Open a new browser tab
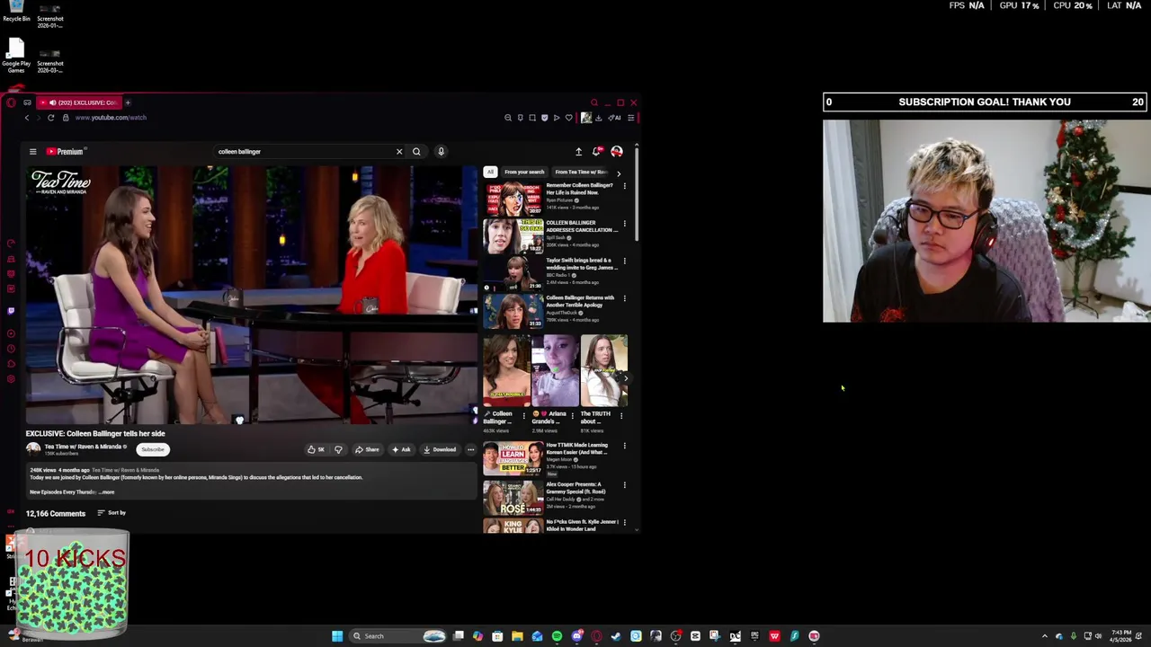 [x=128, y=102]
